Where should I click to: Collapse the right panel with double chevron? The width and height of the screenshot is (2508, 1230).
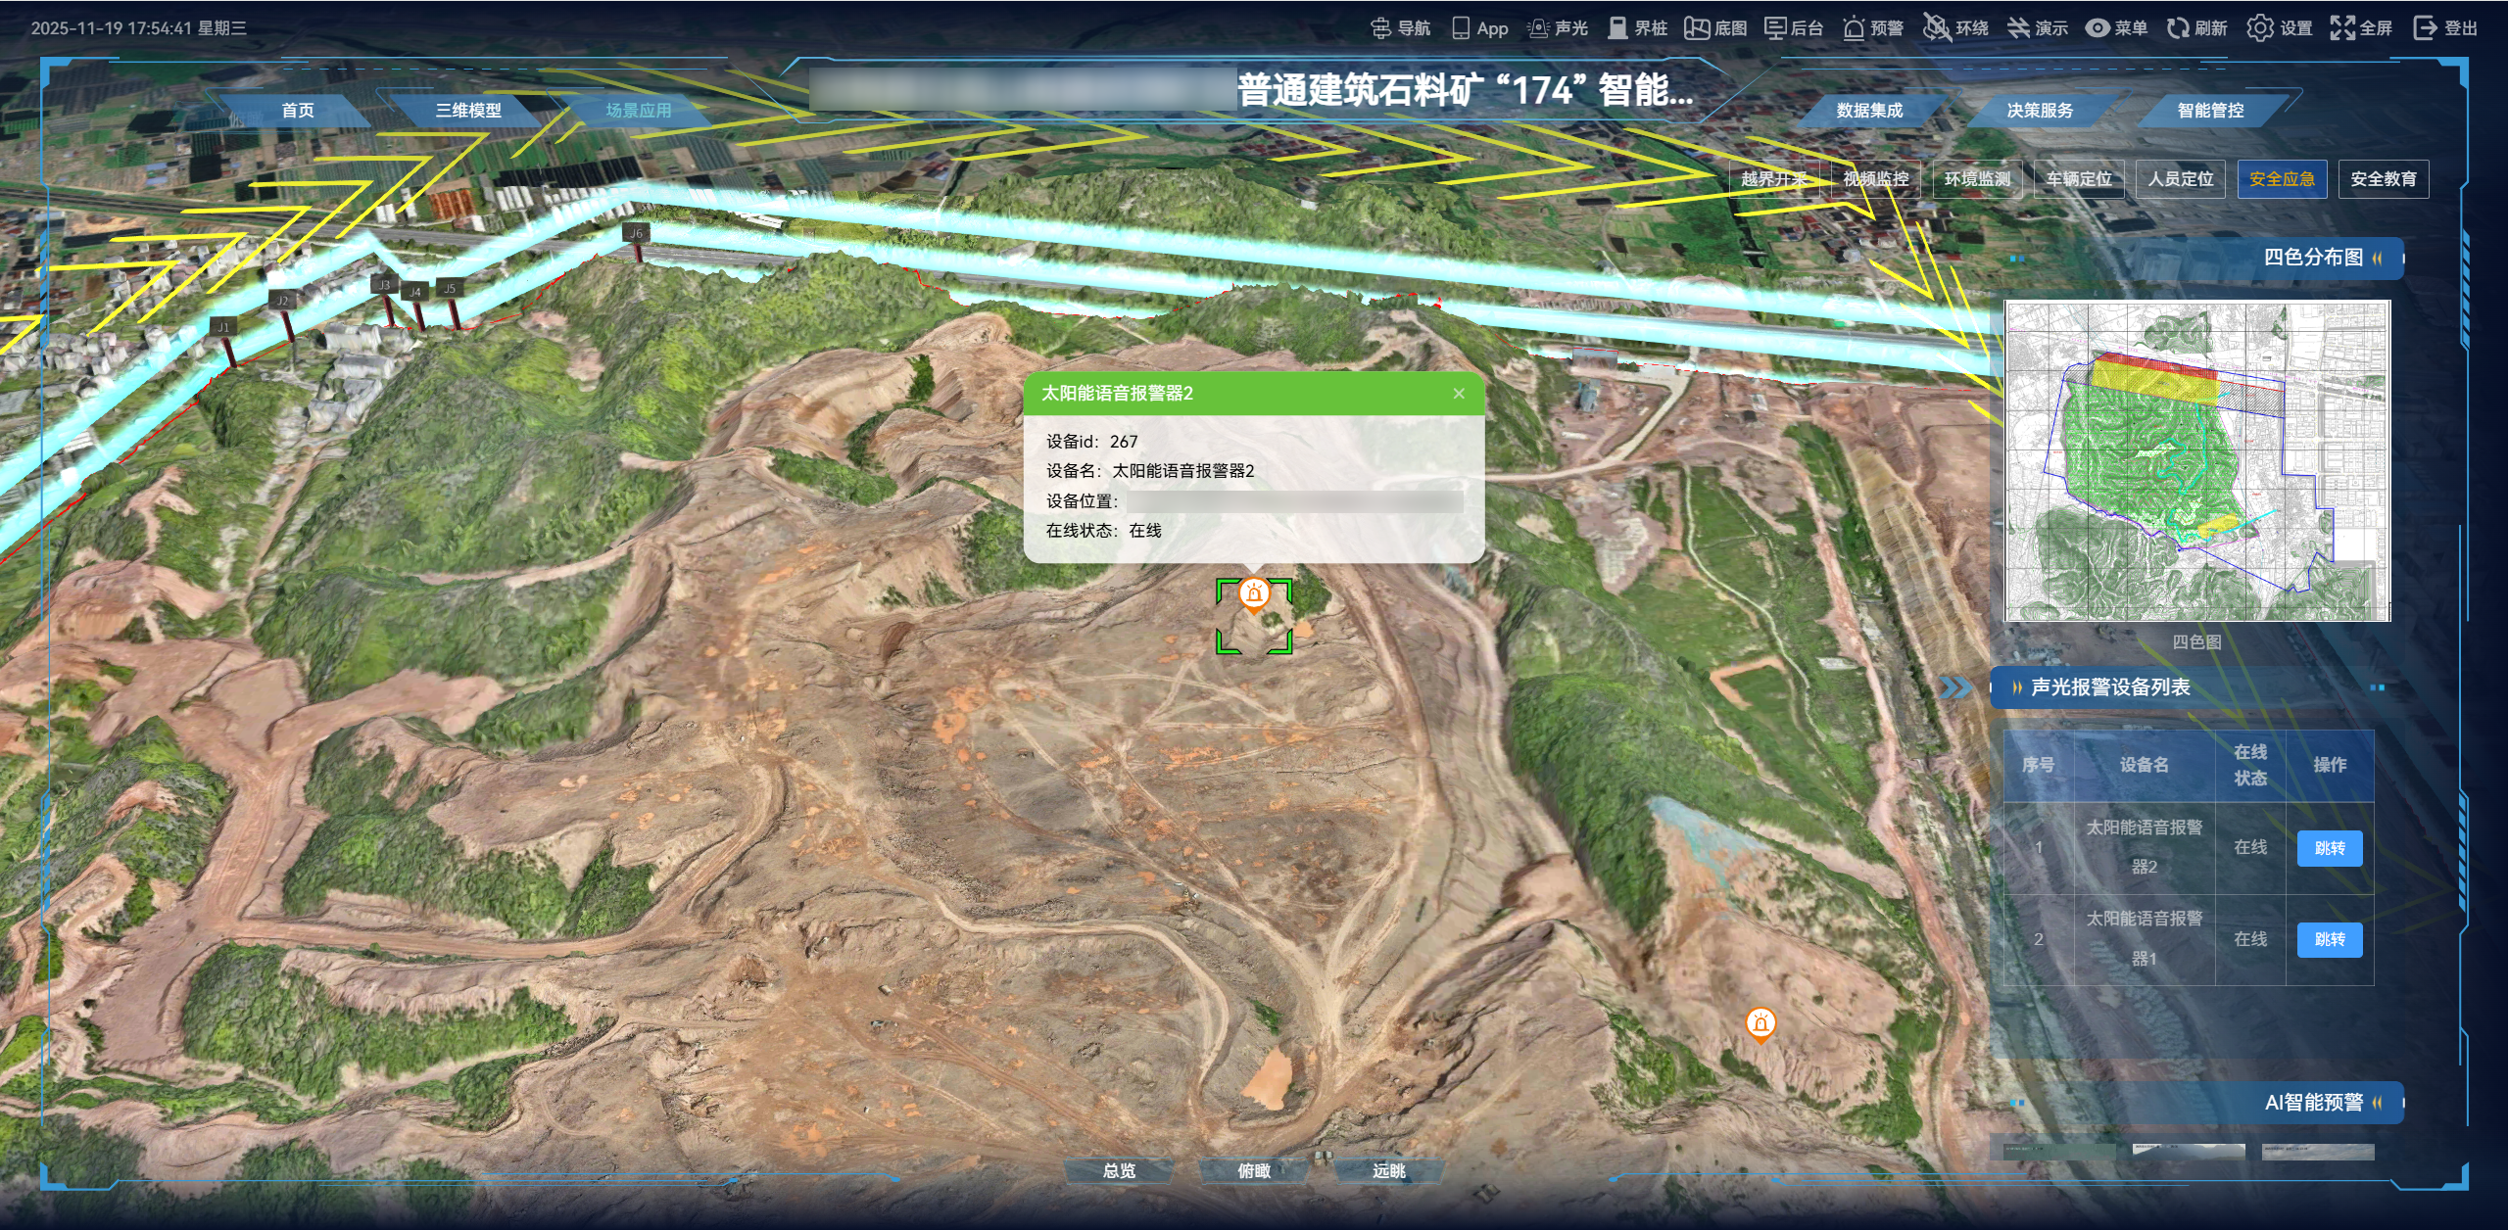(x=1955, y=687)
